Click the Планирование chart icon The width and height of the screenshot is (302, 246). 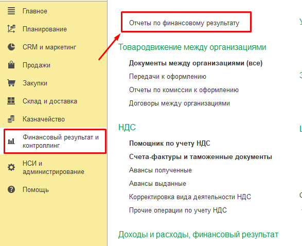tap(11, 29)
